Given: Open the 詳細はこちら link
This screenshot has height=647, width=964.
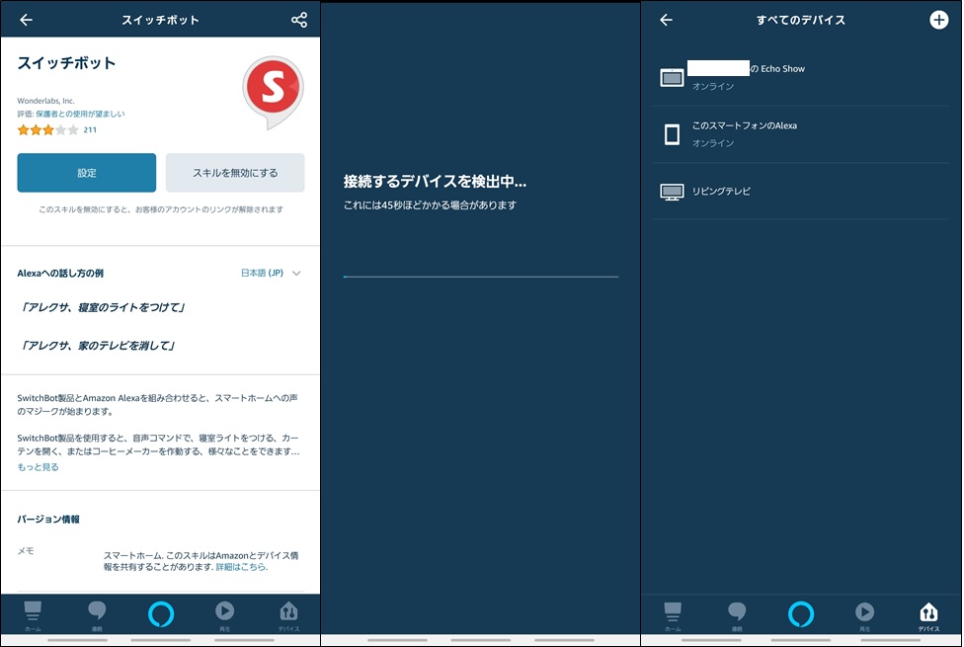Looking at the screenshot, I should [242, 567].
